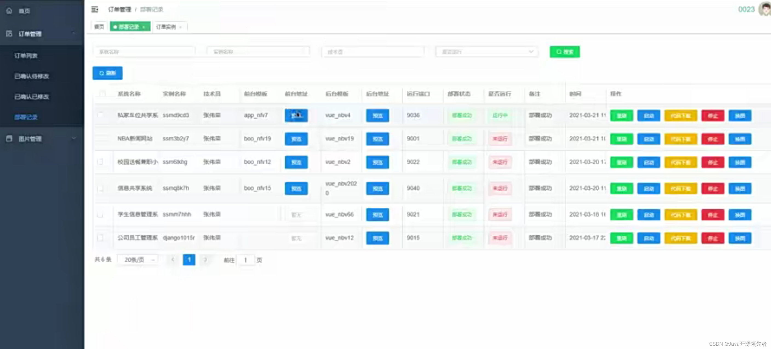771x349 pixels.
Task: Expand the 图片管理 sidebar submenu chevron
Action: pos(74,139)
